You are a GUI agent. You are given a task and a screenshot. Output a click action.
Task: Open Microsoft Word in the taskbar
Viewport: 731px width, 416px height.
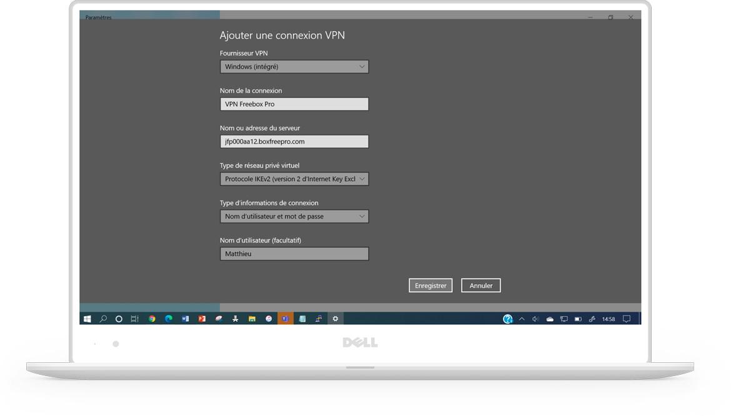coord(185,319)
